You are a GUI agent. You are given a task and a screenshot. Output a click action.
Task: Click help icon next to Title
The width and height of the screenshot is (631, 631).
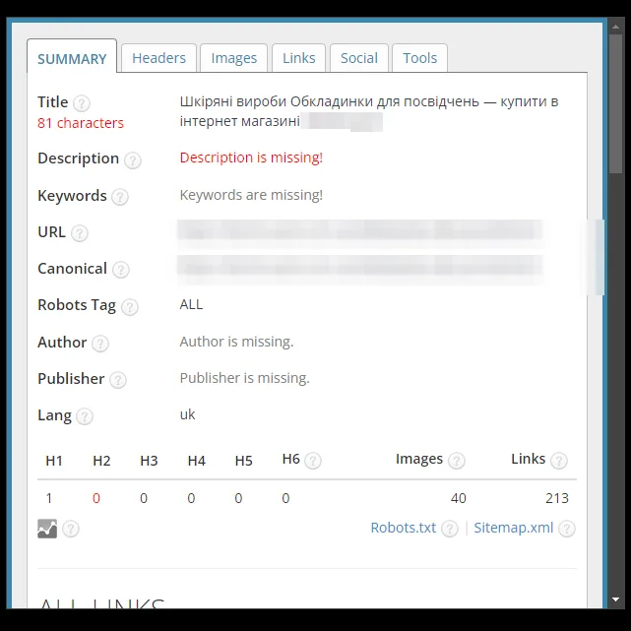(82, 103)
